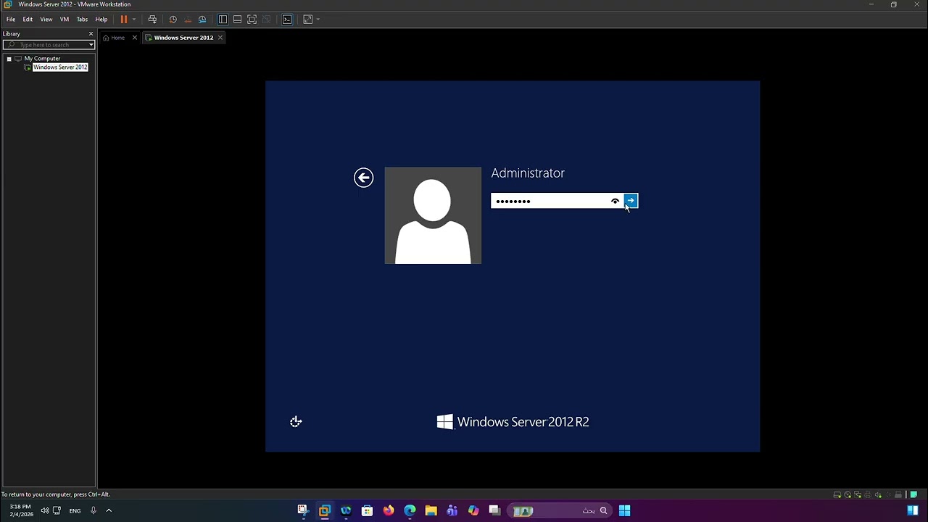Click the VMware Workstation taskbar icon
The image size is (928, 522).
coord(324,510)
